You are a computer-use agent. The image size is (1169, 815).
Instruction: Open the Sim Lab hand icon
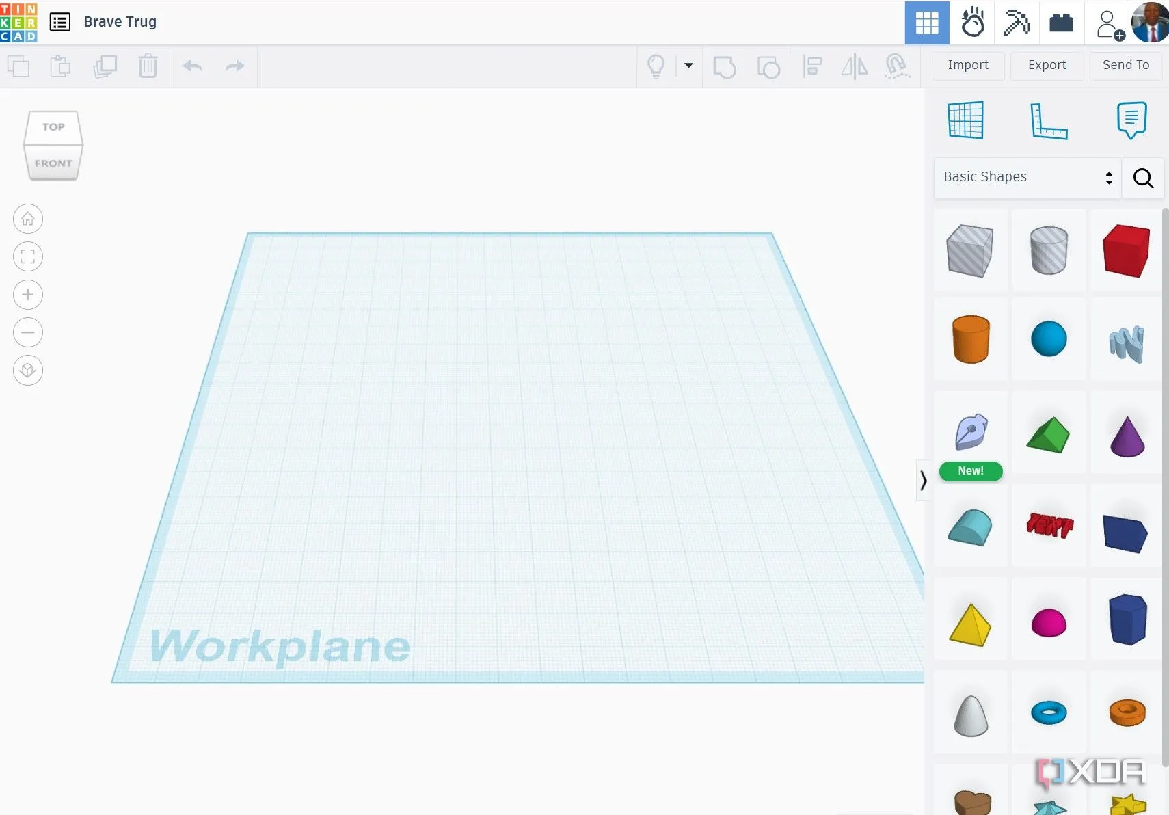[972, 23]
